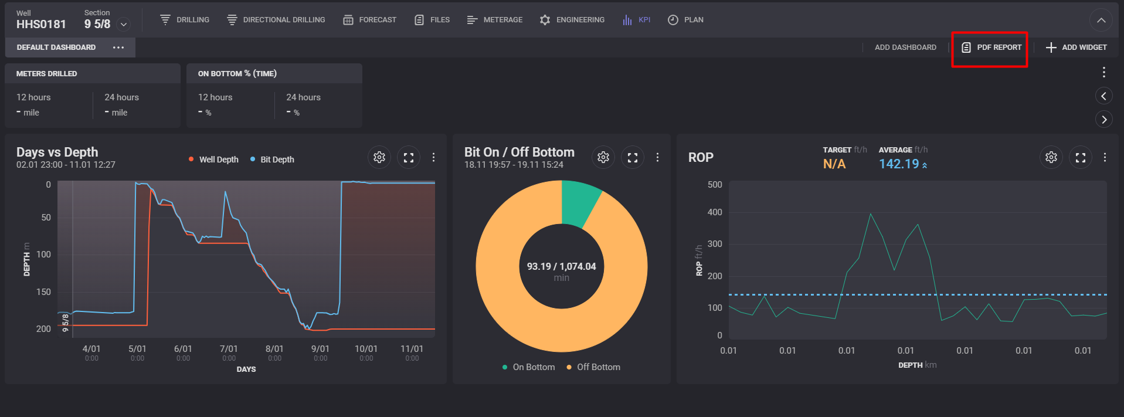Open settings gear for Days vs Depth chart

pyautogui.click(x=379, y=157)
